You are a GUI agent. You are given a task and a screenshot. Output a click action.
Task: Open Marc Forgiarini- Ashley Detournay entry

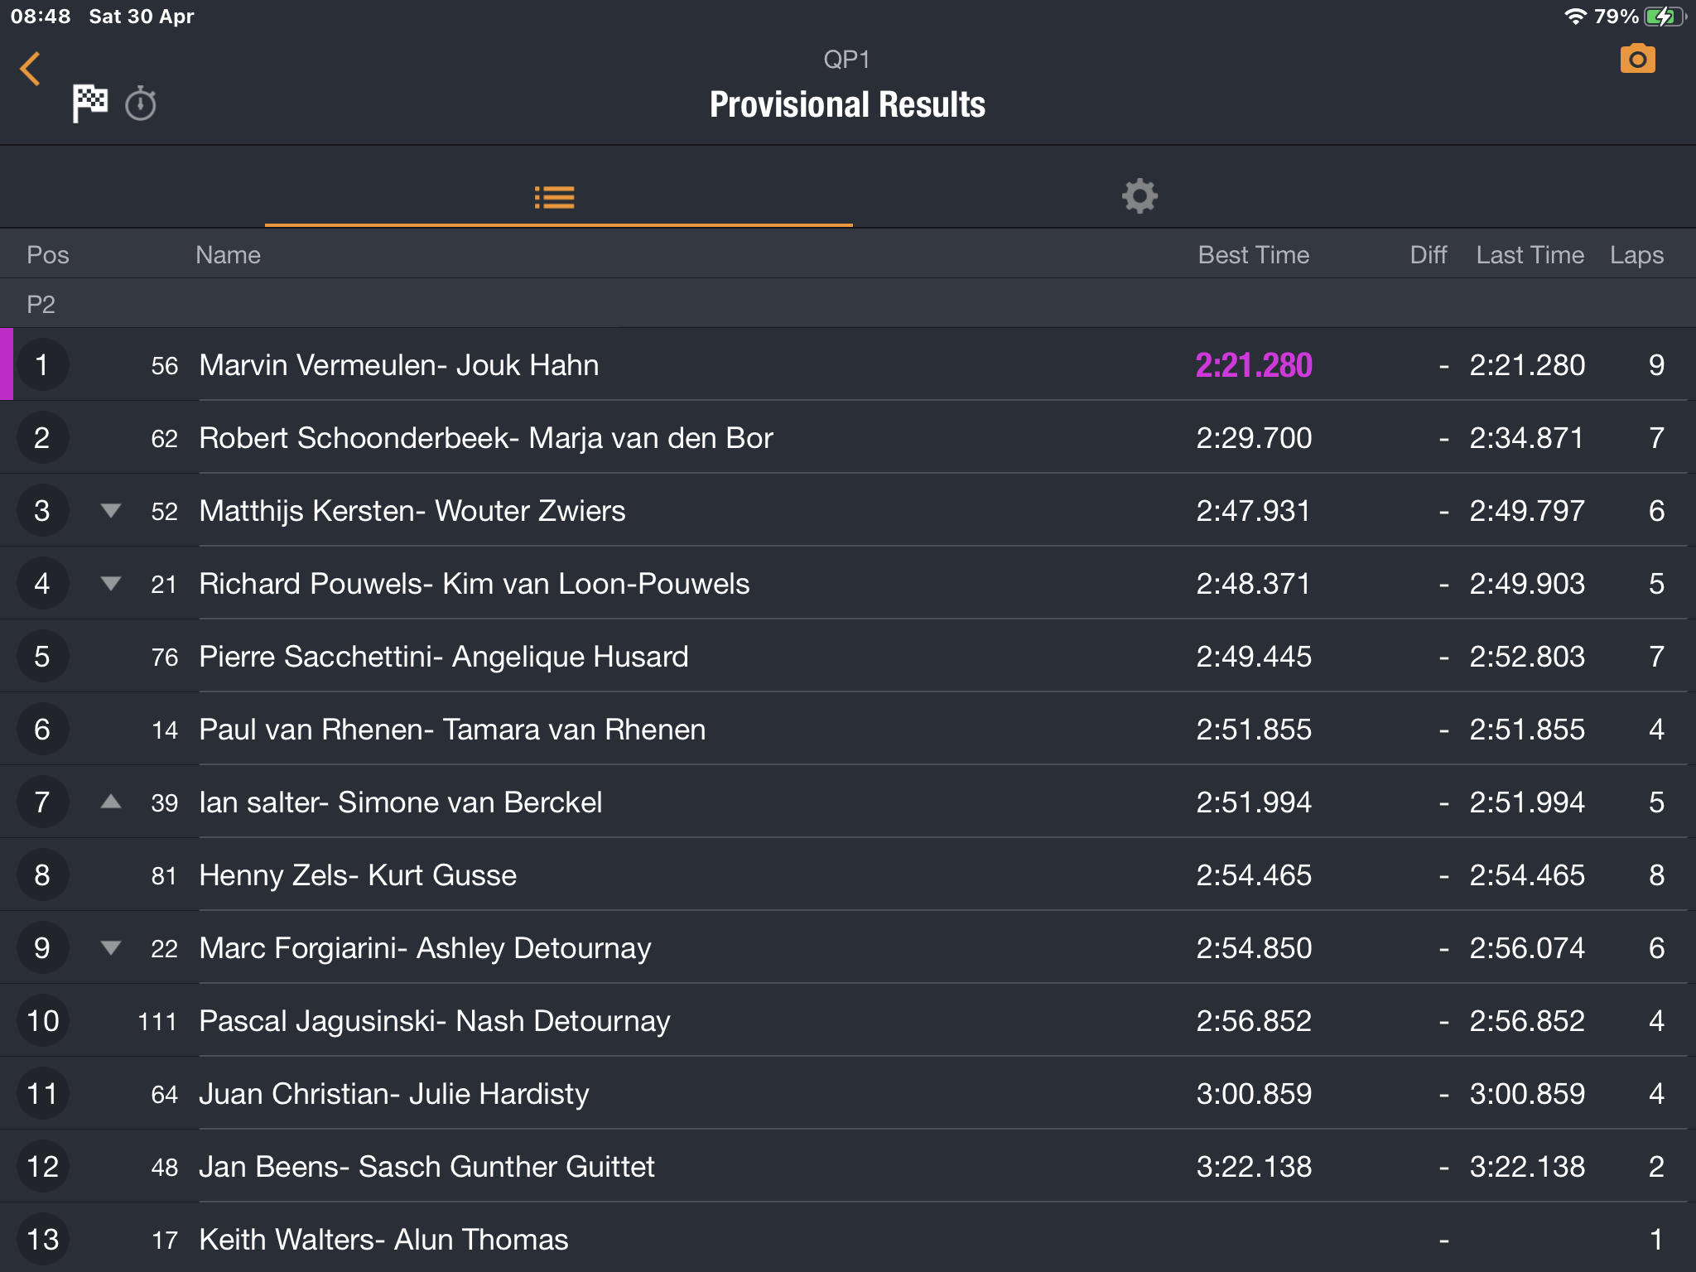tap(848, 947)
